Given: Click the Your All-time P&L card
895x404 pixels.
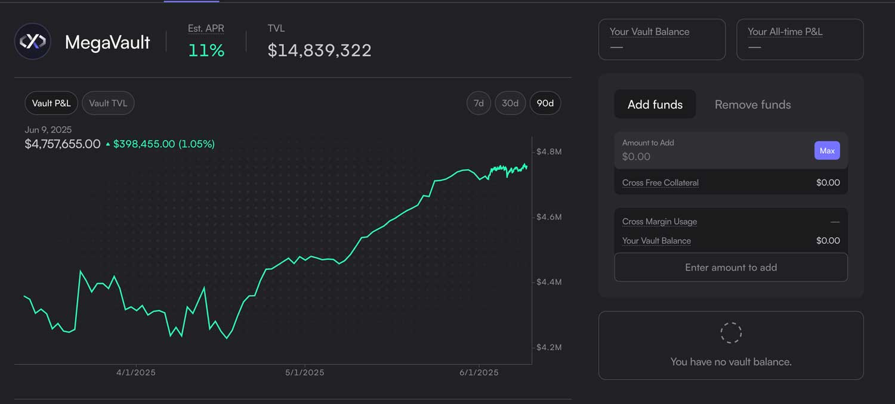Looking at the screenshot, I should pos(800,39).
